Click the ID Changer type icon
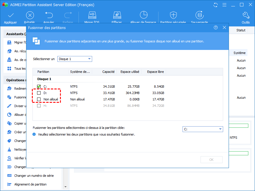This screenshot has height=191, width=255. coord(9,167)
